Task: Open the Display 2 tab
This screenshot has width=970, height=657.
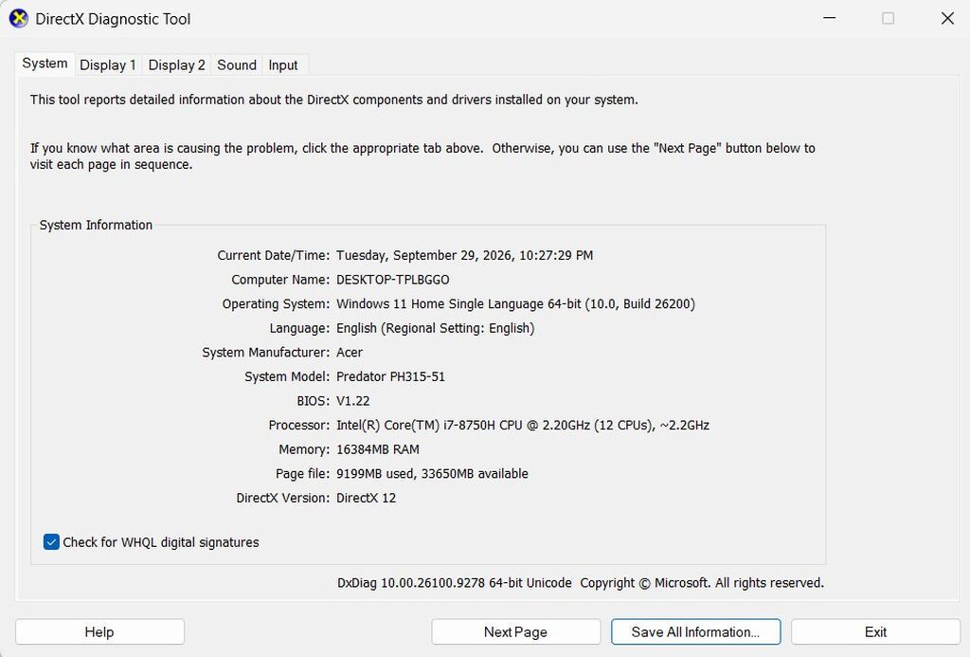Action: click(176, 65)
